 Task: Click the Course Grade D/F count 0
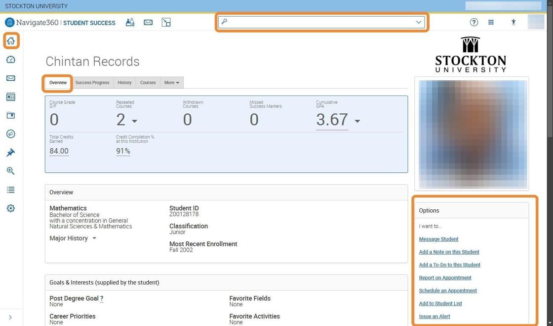tap(54, 120)
